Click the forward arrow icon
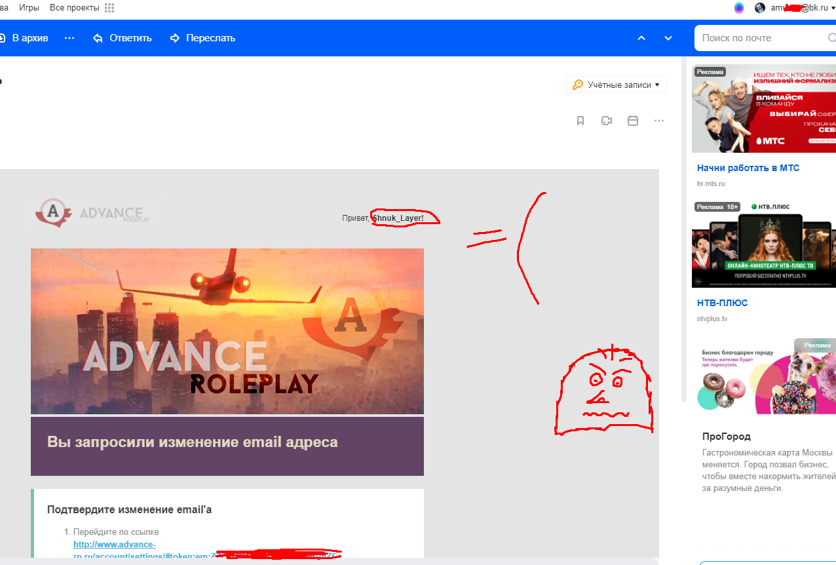836x565 pixels. [x=175, y=38]
